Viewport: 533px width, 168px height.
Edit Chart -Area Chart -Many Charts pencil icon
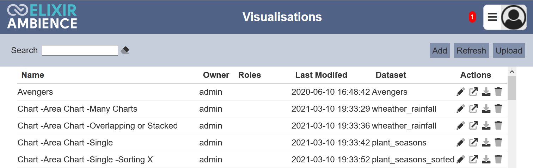point(461,109)
